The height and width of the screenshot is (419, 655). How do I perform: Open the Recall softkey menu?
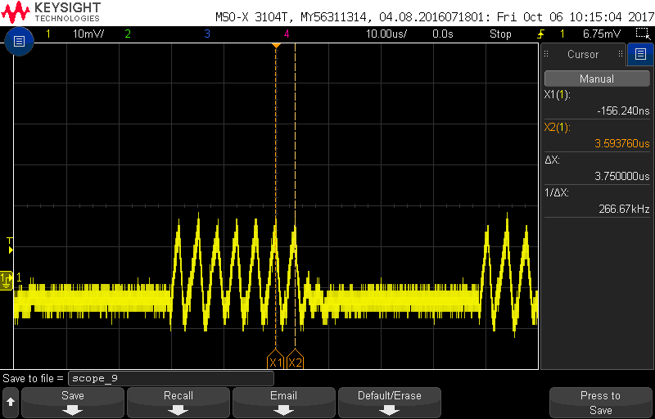178,403
